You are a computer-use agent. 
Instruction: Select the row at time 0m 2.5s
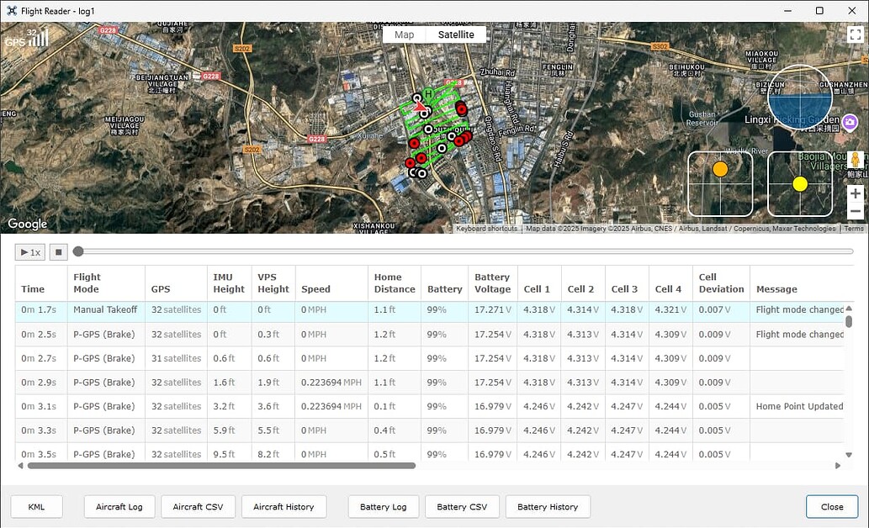click(x=430, y=335)
